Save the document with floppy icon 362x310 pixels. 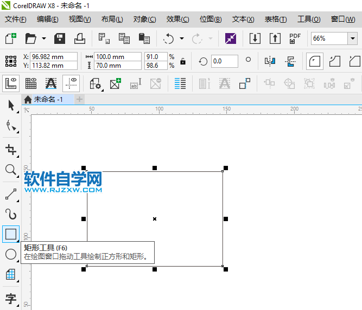coord(60,38)
